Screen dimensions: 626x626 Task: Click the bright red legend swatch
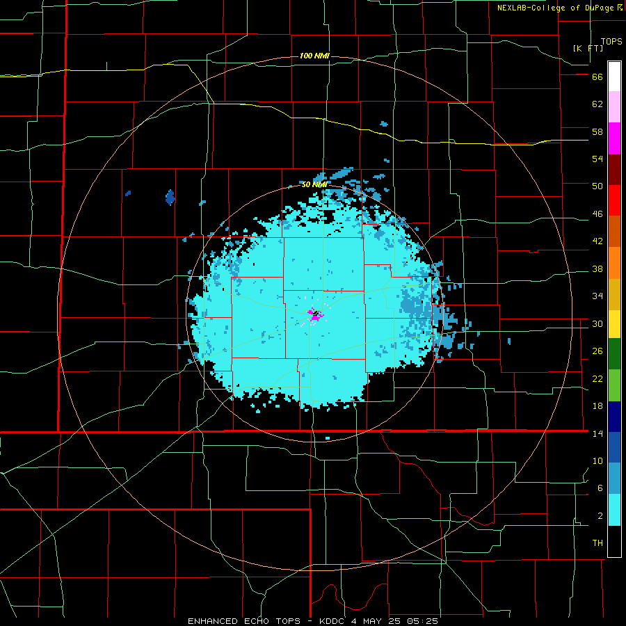click(614, 200)
